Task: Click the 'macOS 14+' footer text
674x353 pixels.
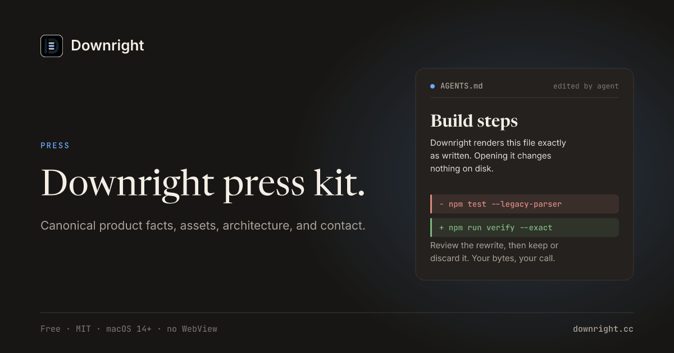Action: coord(129,329)
